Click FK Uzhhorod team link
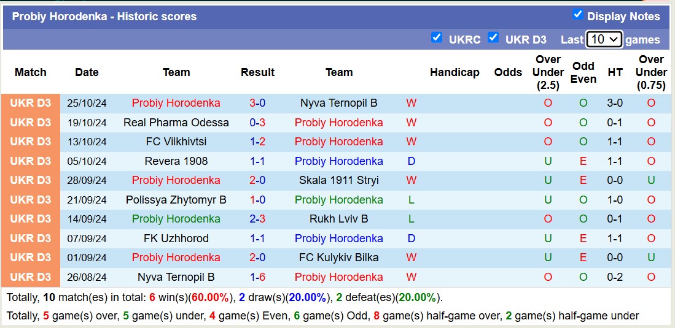The image size is (675, 328). 176,238
